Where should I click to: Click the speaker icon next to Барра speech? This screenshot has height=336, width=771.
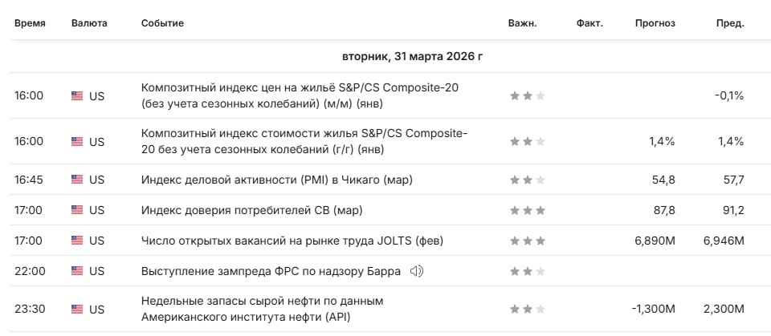coord(417,271)
